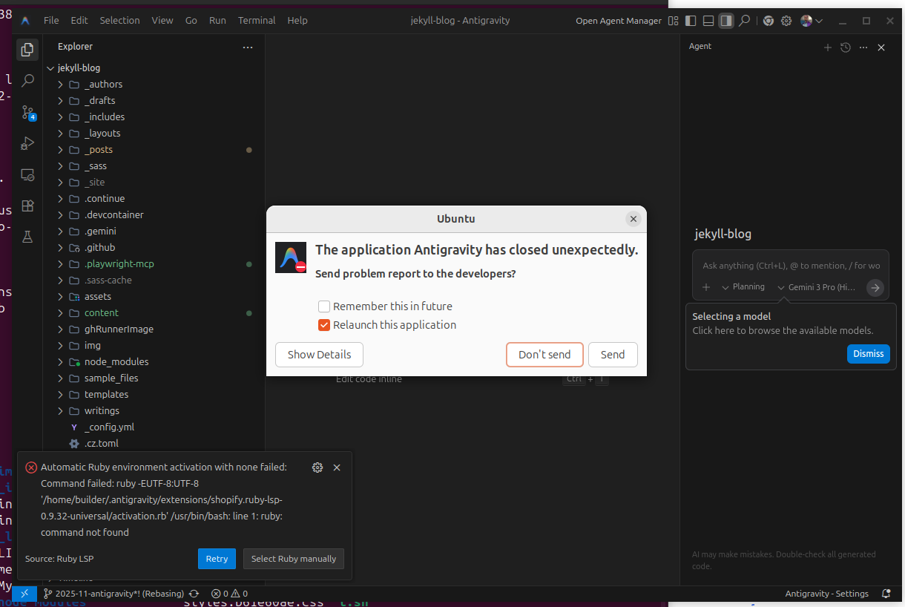The image size is (905, 607).
Task: Click the Don't send button
Action: coord(544,355)
